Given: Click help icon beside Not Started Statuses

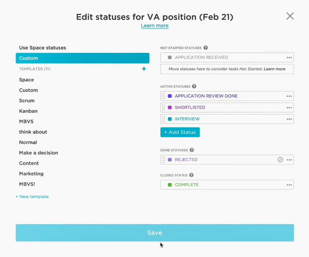Looking at the screenshot, I should click(206, 48).
